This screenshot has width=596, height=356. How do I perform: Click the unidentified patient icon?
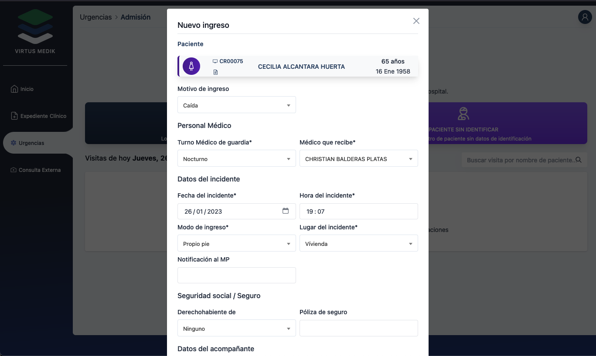tap(463, 114)
